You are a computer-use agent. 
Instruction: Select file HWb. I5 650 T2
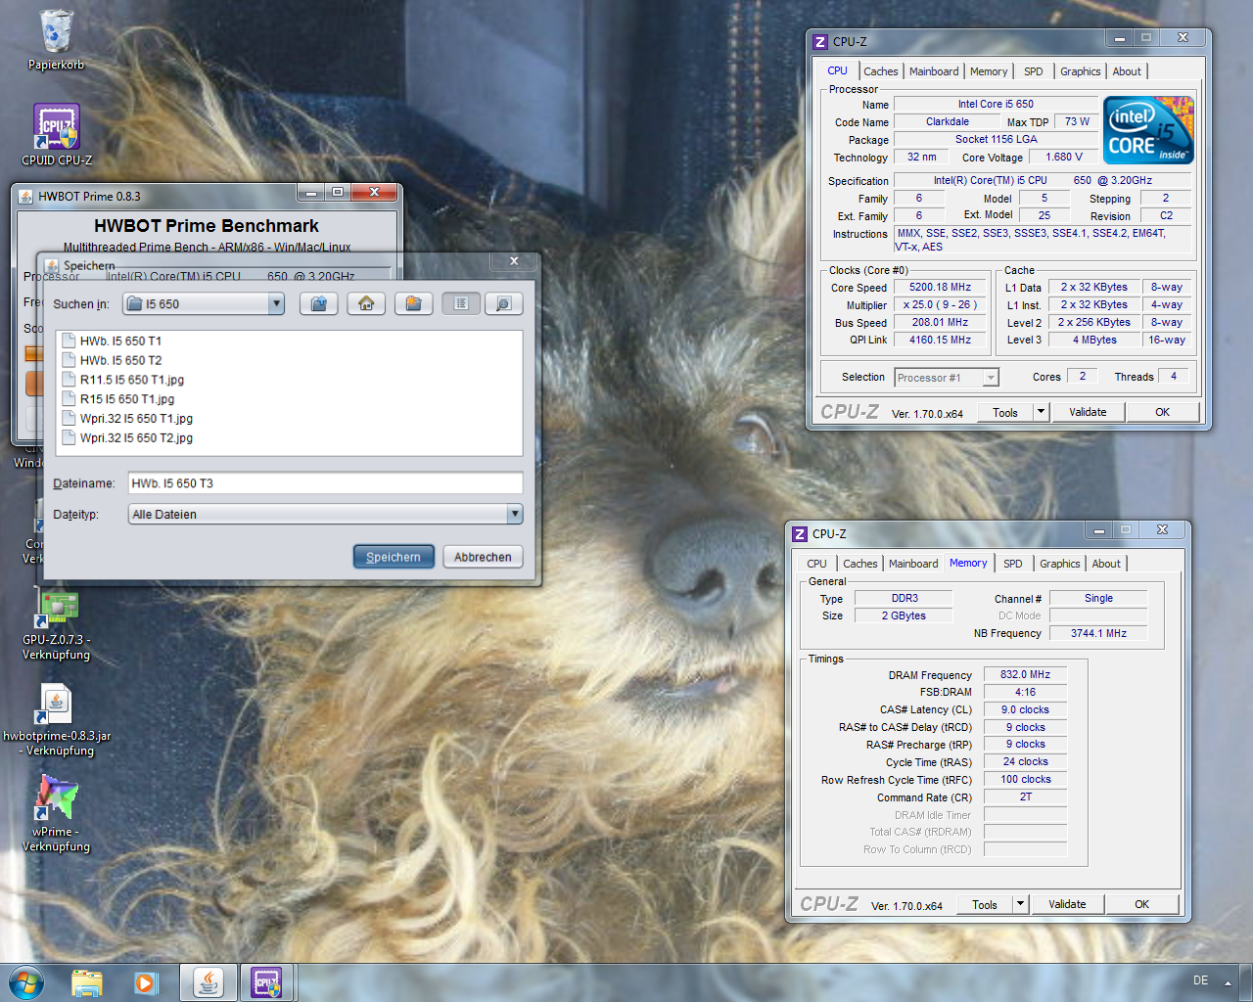coord(119,360)
